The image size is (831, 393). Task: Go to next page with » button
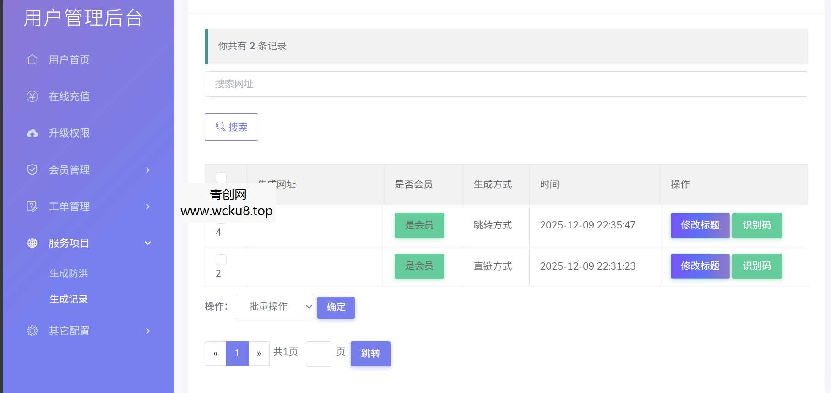coord(259,353)
